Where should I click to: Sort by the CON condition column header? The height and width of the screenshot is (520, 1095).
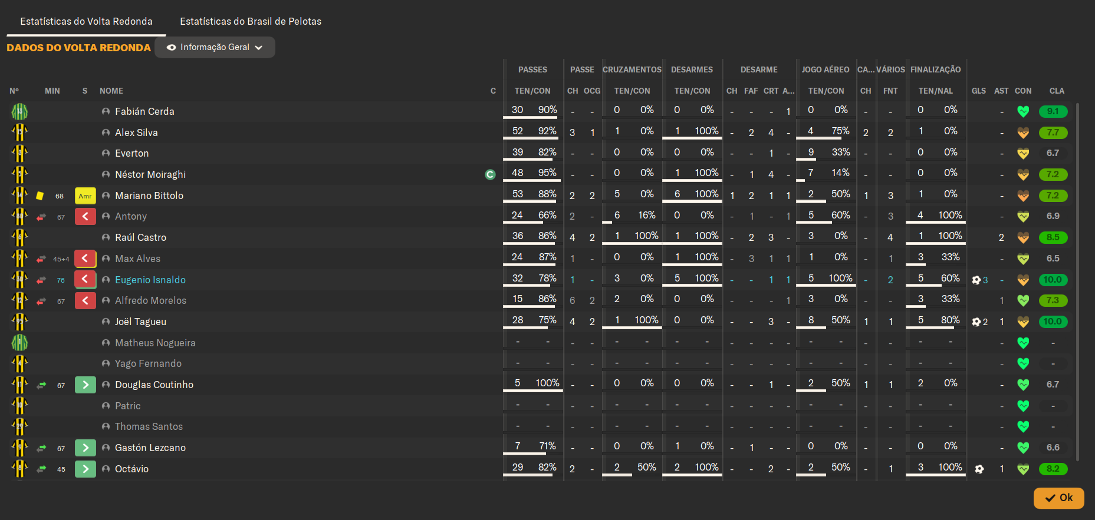[x=1023, y=91]
